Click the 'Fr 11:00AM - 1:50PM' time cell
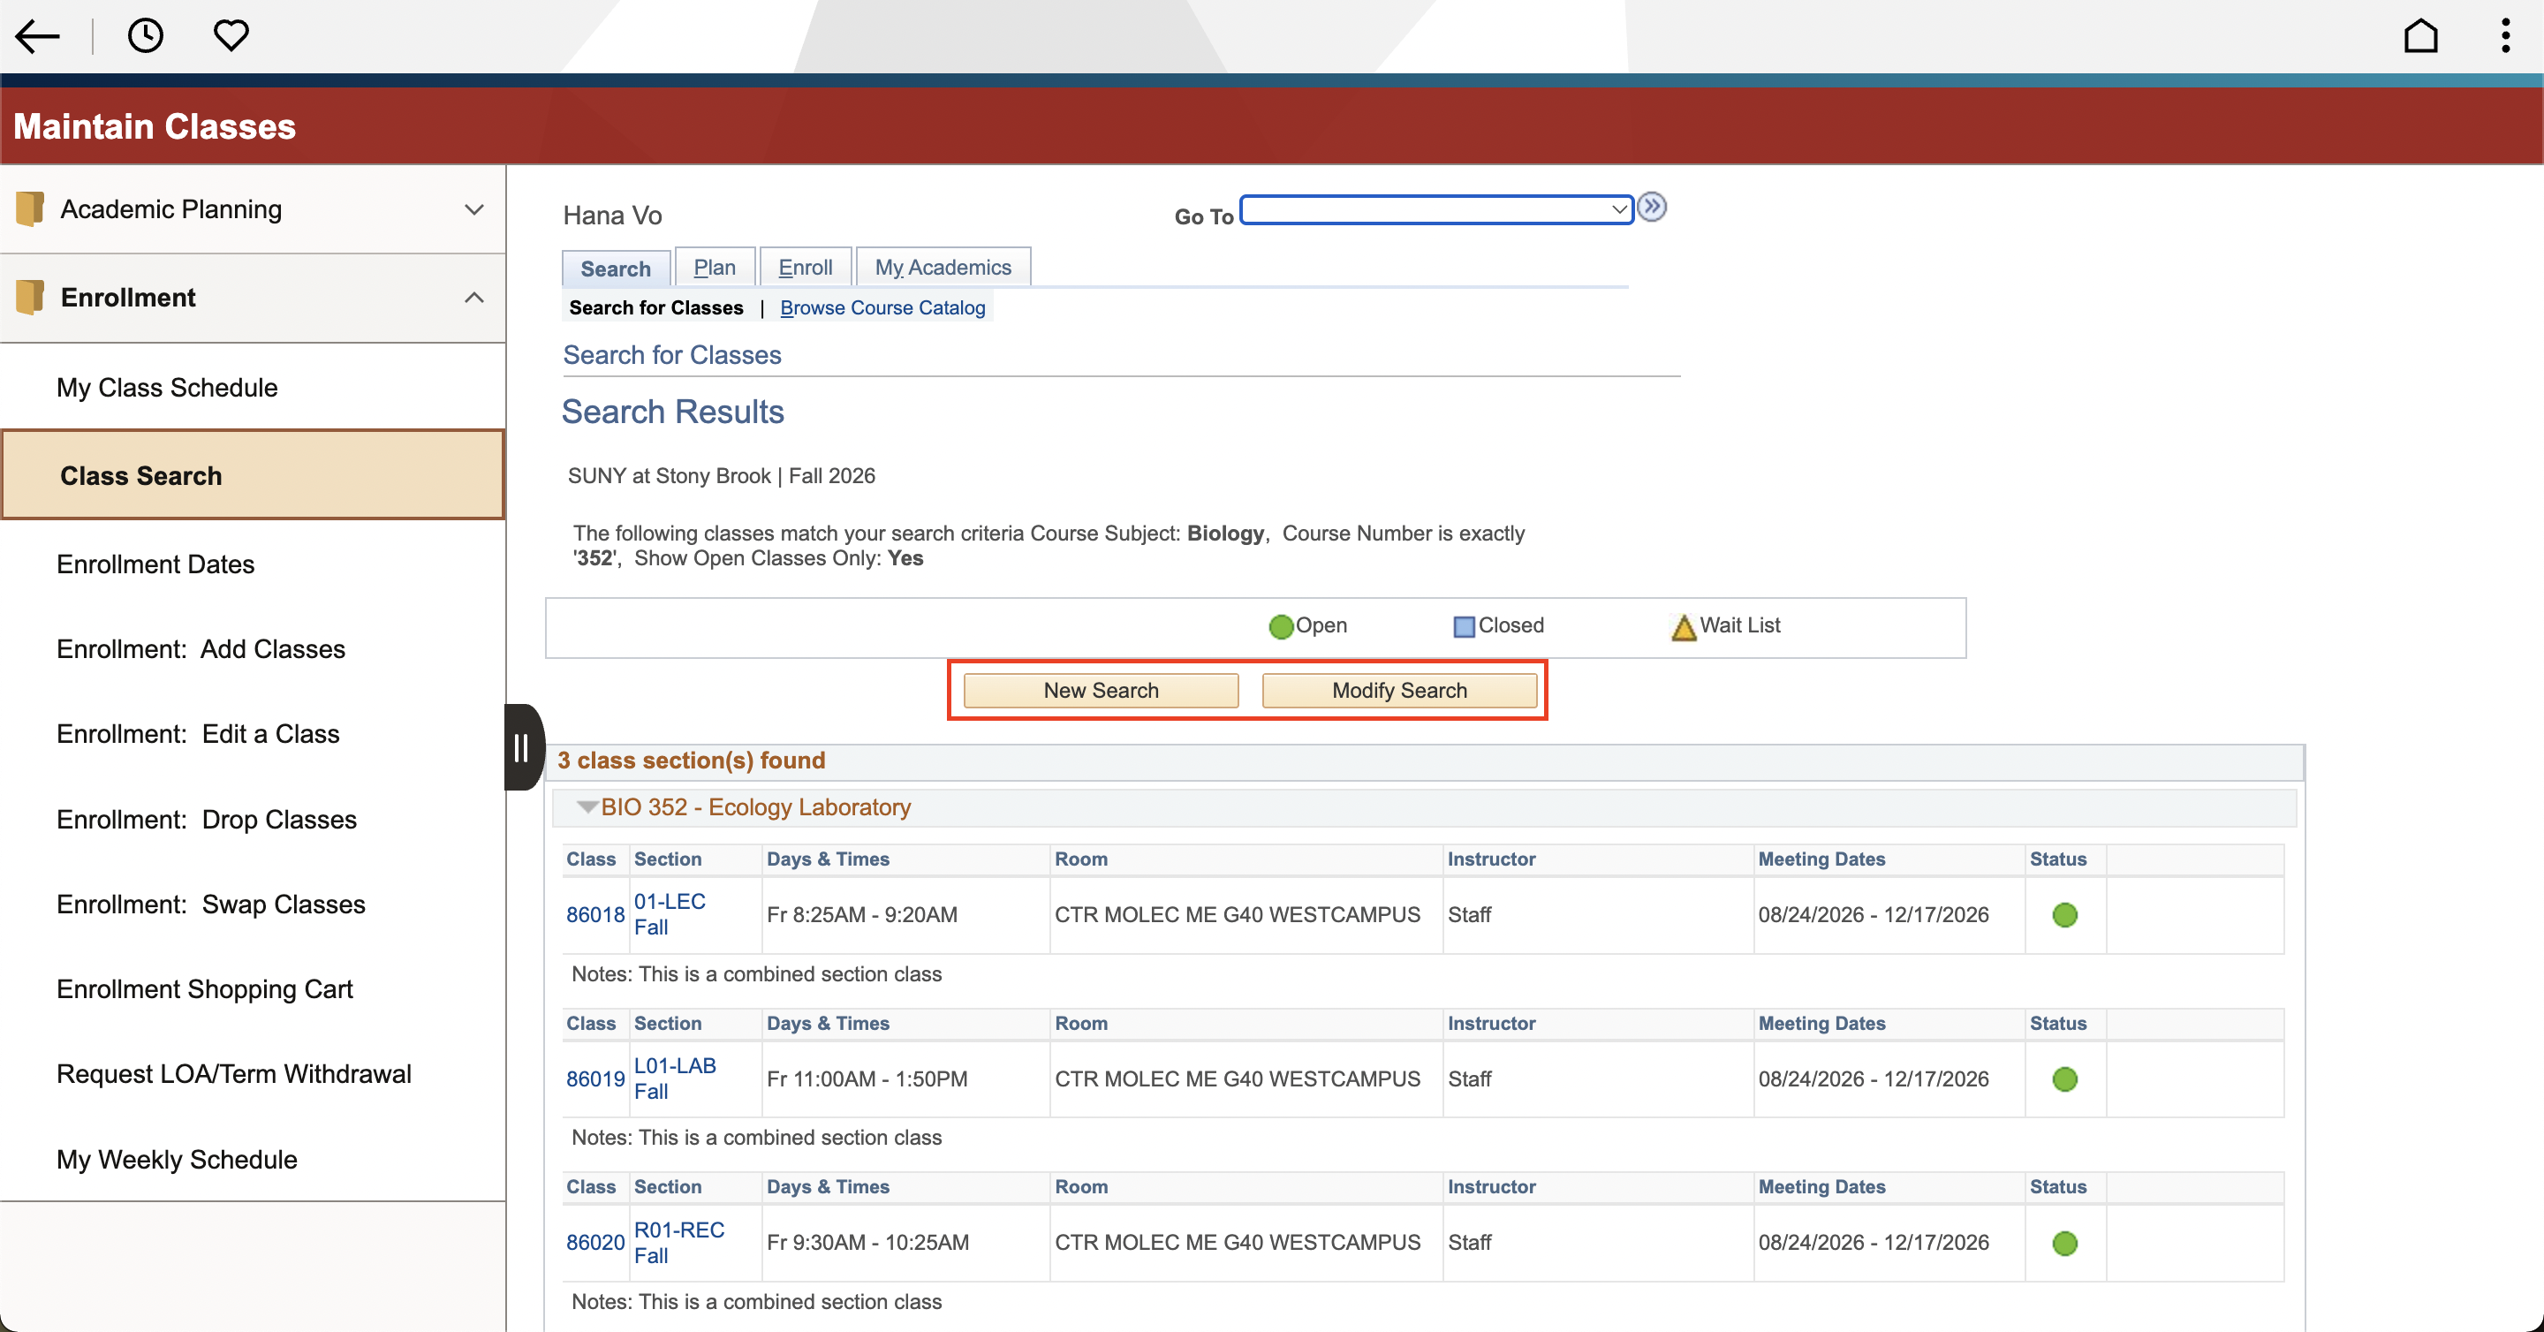 coord(867,1079)
